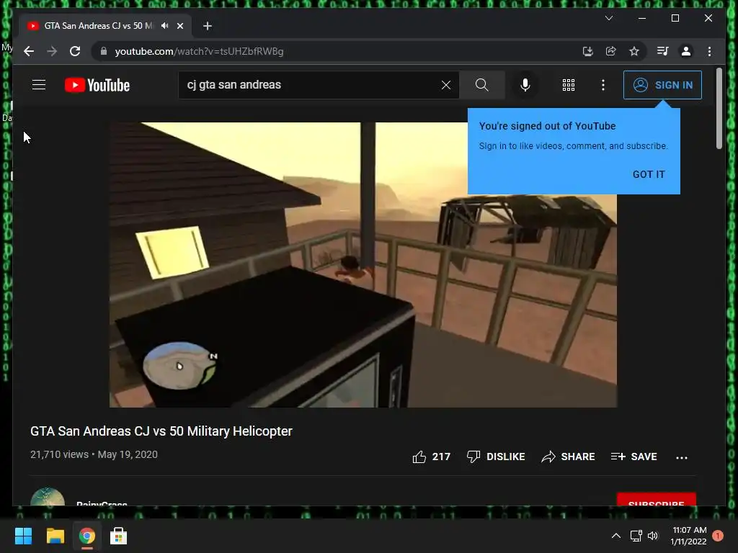Open clock and date 11:07 AM
This screenshot has height=553, width=738.
click(x=688, y=536)
